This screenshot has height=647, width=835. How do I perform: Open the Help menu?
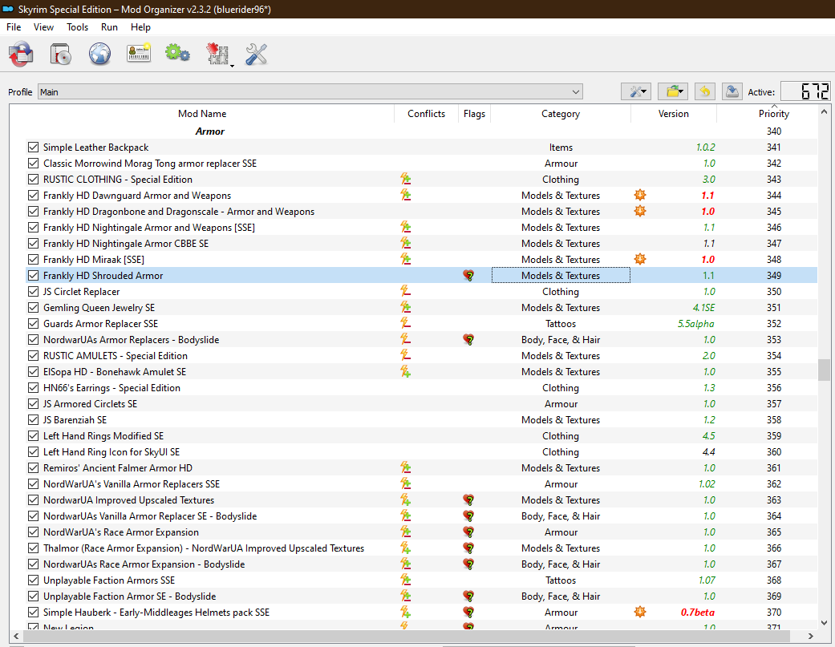pyautogui.click(x=140, y=27)
